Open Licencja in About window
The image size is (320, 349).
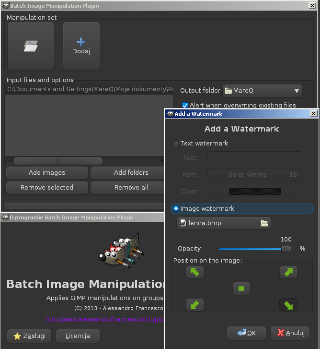pos(78,336)
